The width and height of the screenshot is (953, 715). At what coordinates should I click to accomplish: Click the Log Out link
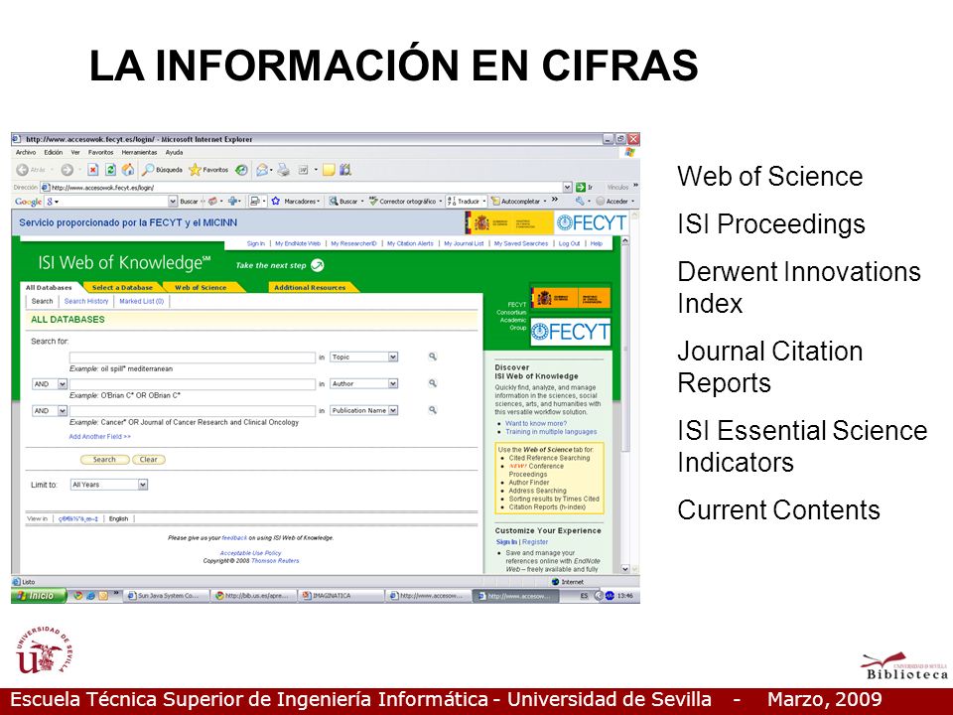coord(570,243)
